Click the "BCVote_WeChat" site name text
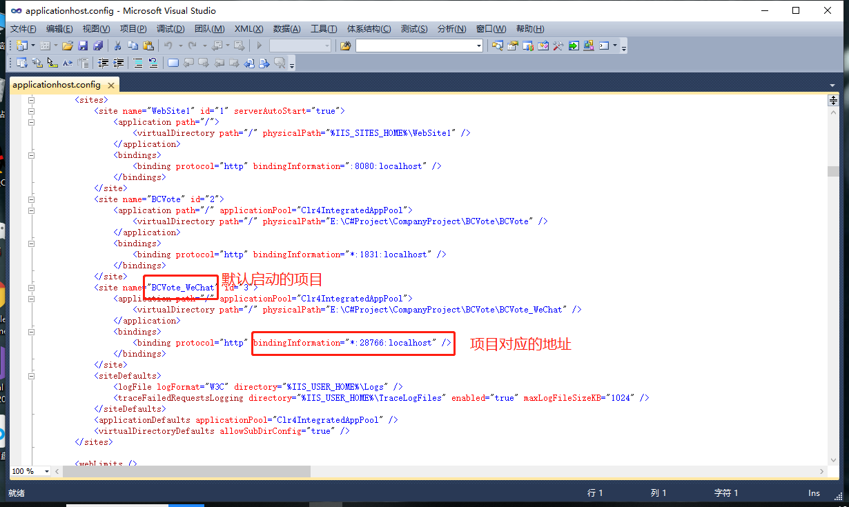This screenshot has height=507, width=849. click(x=182, y=288)
